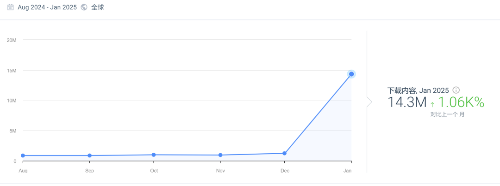Image resolution: width=500 pixels, height=186 pixels.
Task: Click the 20M label on the y-axis
Action: (x=12, y=40)
